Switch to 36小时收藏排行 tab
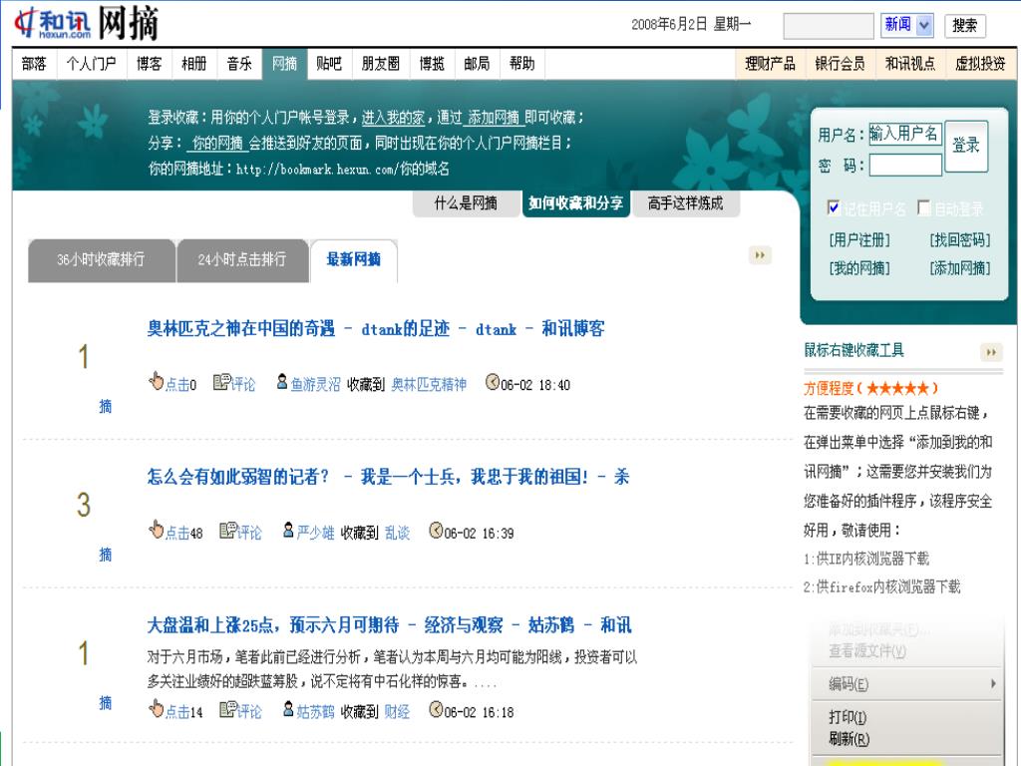1021x766 pixels. pos(102,260)
